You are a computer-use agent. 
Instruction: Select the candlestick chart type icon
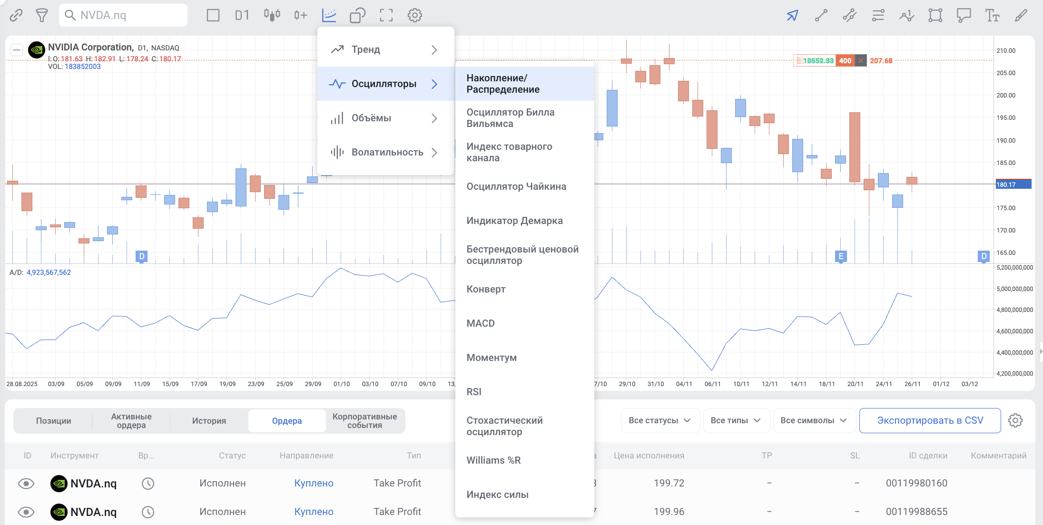pos(272,15)
